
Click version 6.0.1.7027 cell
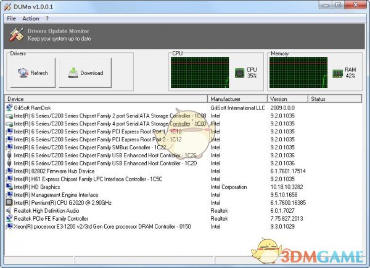click(x=282, y=211)
